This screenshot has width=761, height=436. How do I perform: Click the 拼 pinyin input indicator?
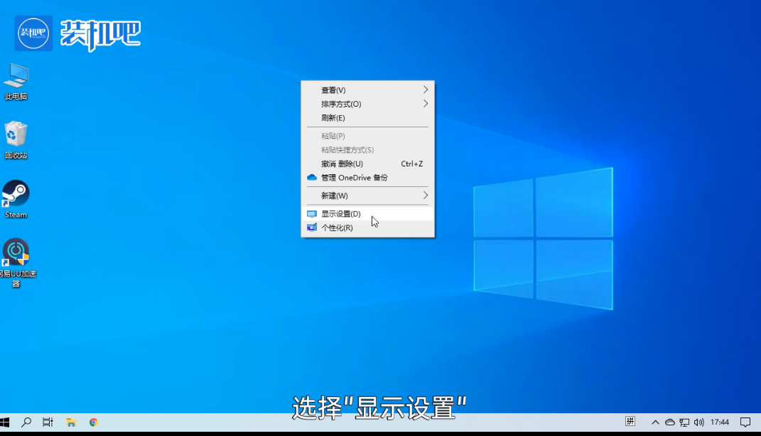[630, 421]
